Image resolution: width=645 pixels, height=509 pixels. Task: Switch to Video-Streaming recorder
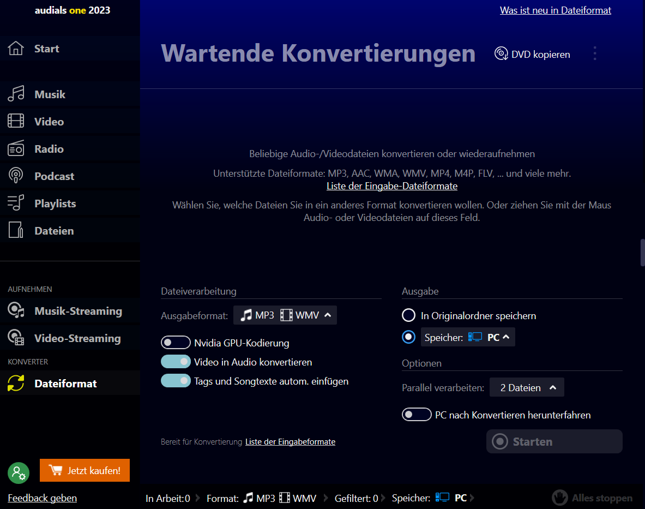pyautogui.click(x=70, y=338)
